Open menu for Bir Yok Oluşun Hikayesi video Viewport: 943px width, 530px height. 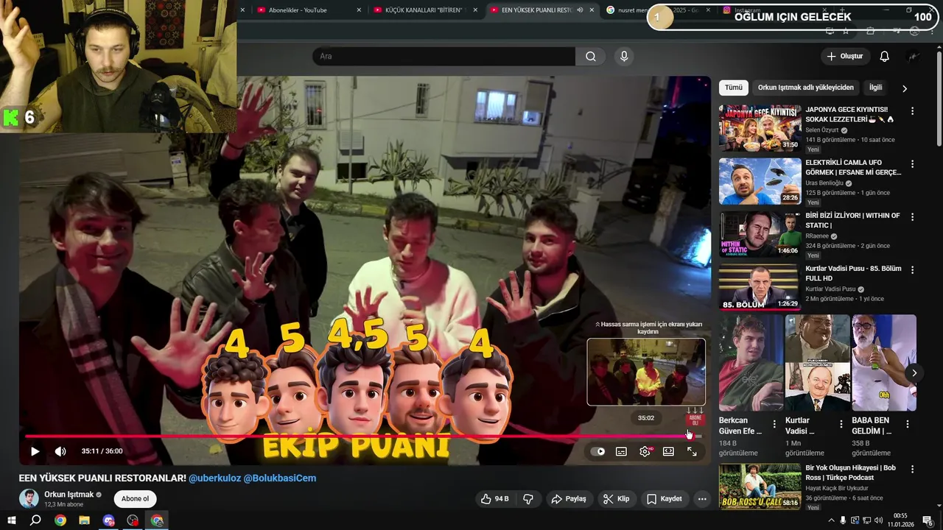(912, 470)
